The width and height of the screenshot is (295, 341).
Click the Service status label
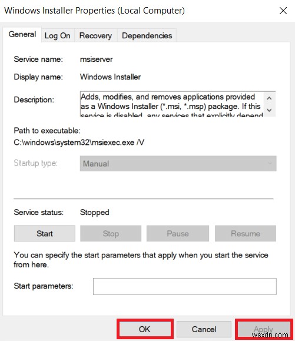pyautogui.click(x=39, y=212)
